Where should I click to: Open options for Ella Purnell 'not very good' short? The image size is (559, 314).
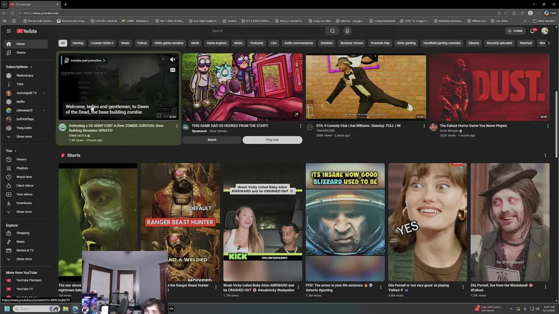click(463, 287)
